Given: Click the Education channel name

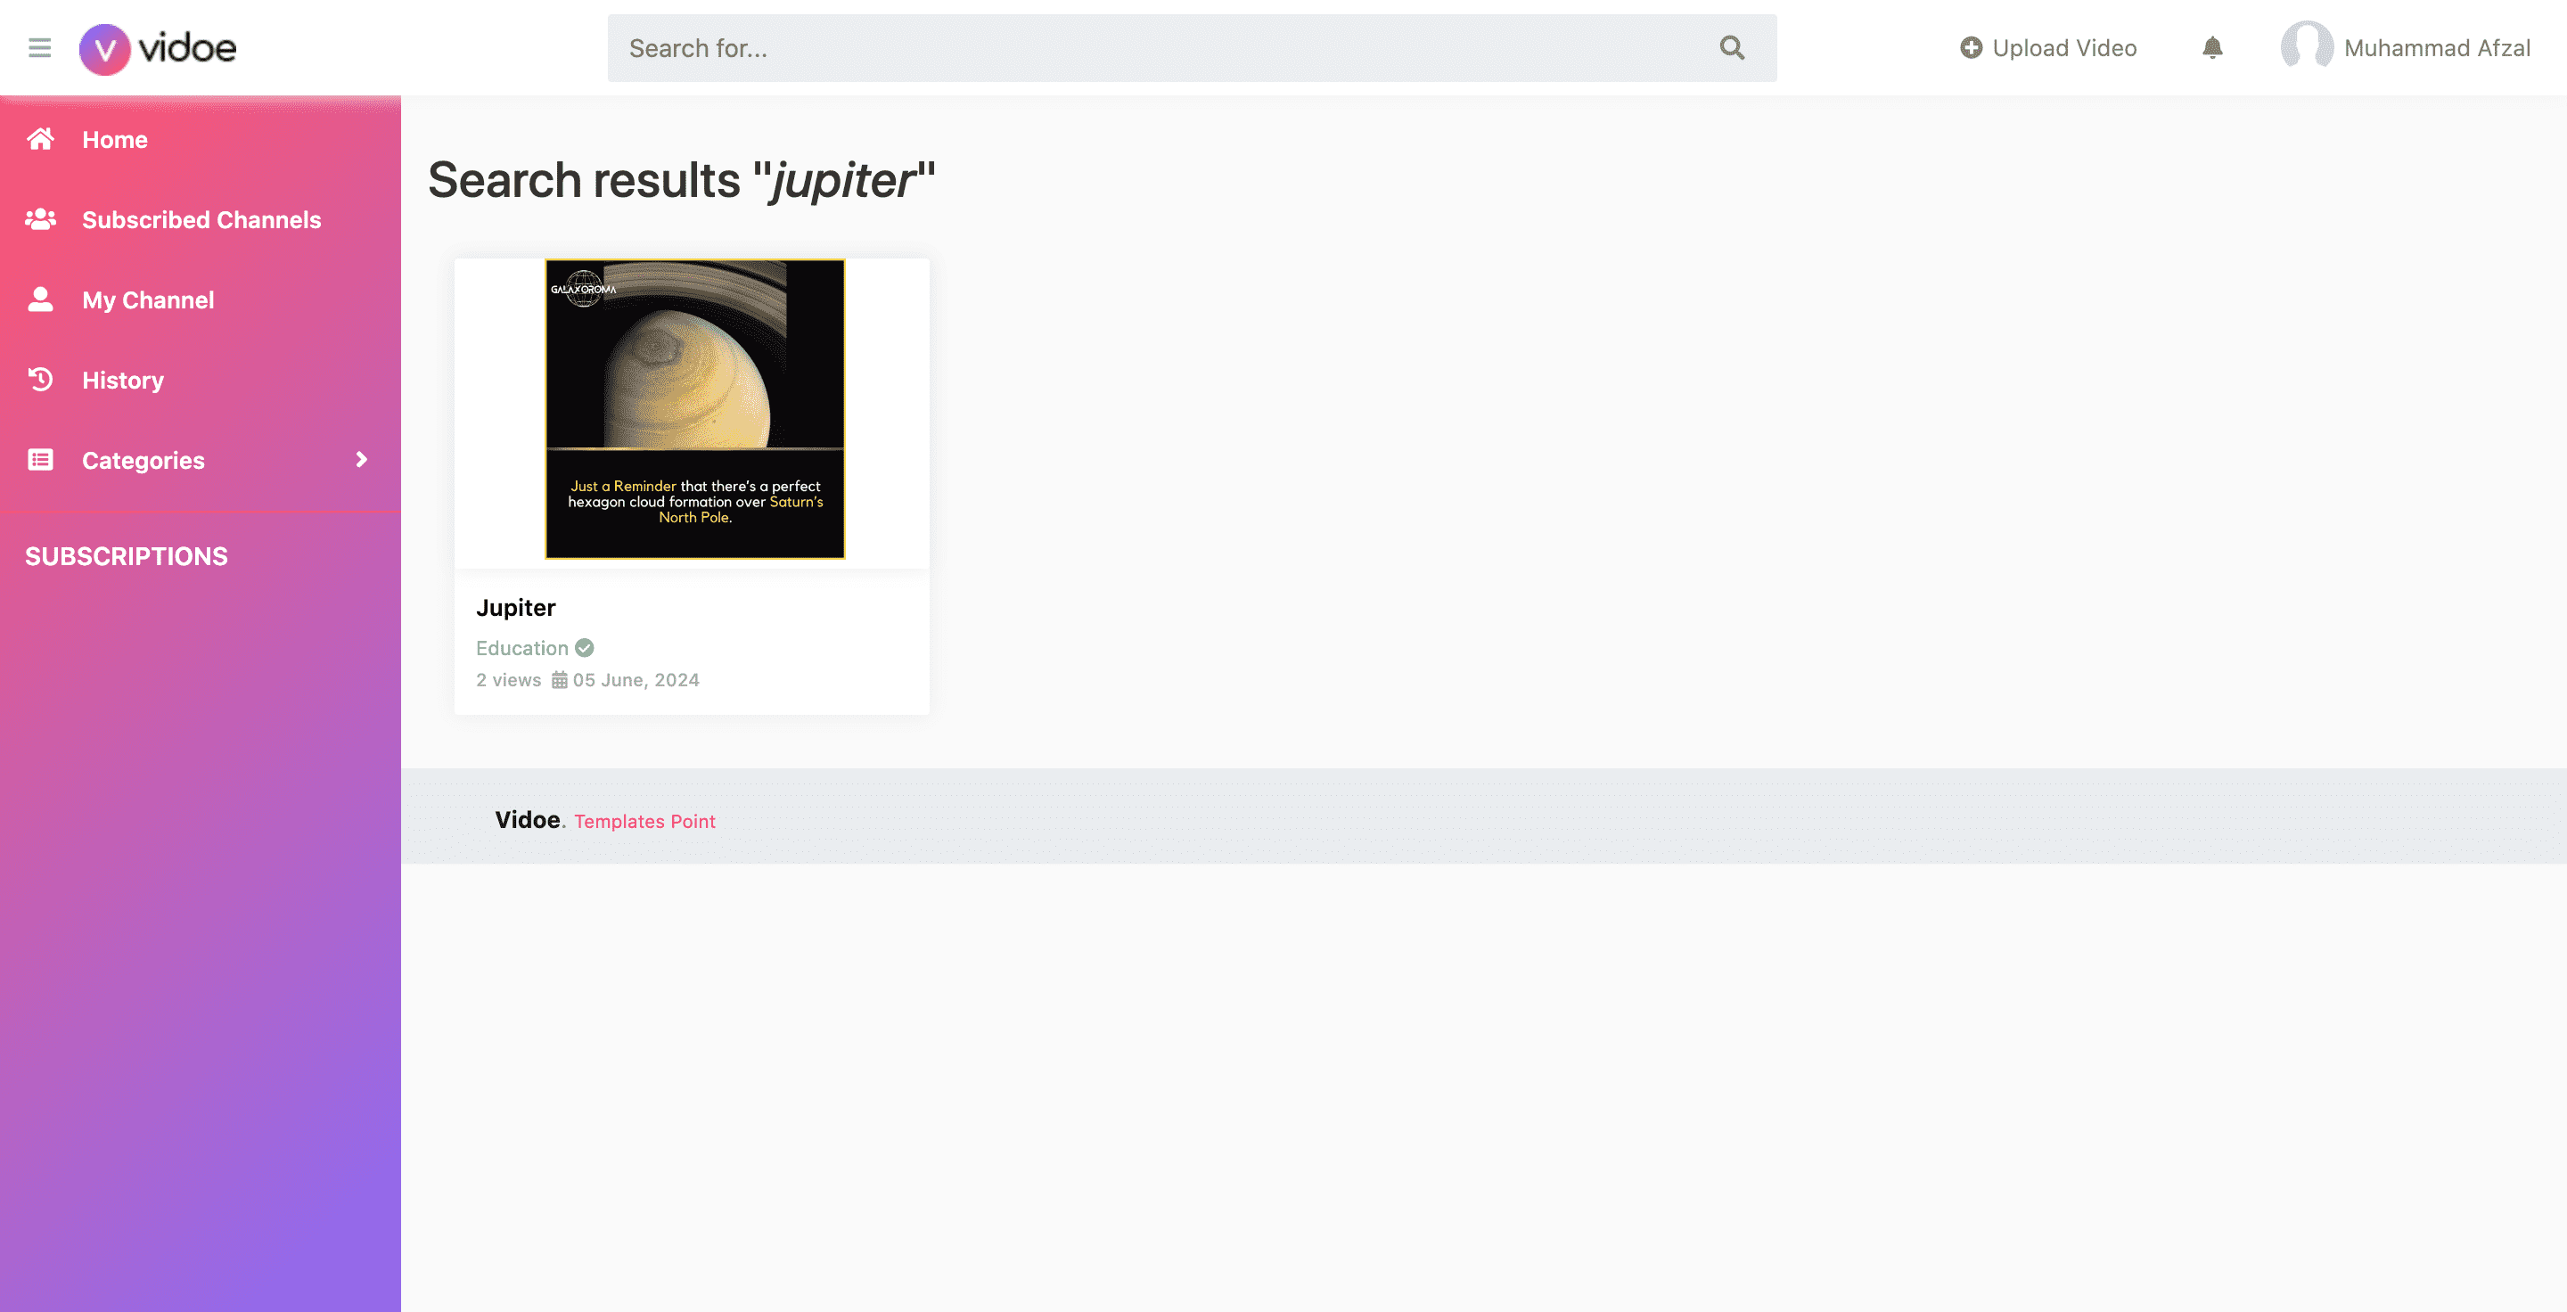Looking at the screenshot, I should (x=522, y=647).
